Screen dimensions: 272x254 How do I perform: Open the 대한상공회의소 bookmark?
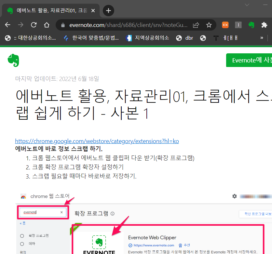click(x=30, y=38)
